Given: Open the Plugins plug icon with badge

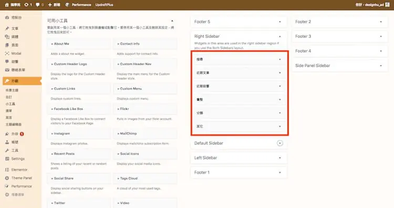Looking at the screenshot, I should (x=7, y=134).
